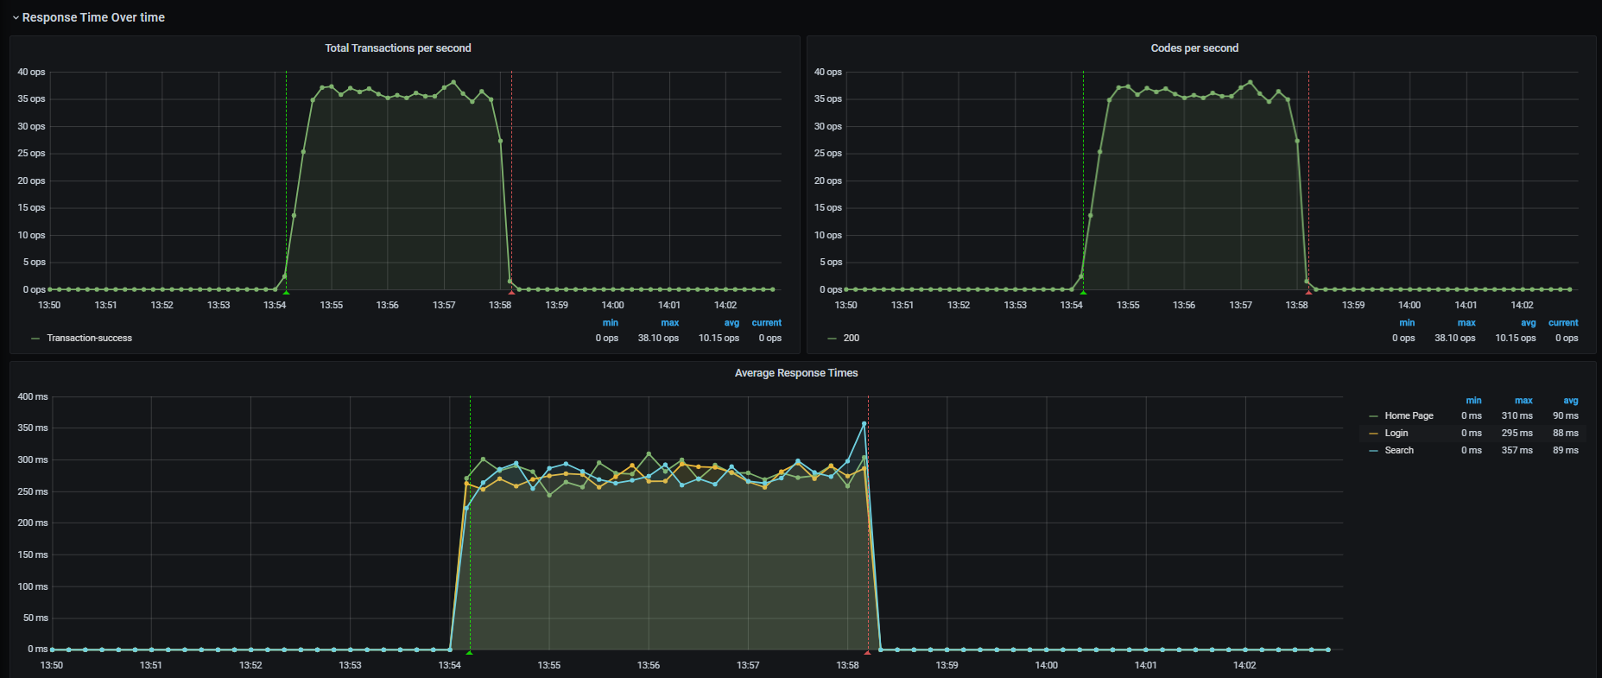Collapse the Response Time Over time row chevron
This screenshot has height=678, width=1602.
(x=16, y=18)
